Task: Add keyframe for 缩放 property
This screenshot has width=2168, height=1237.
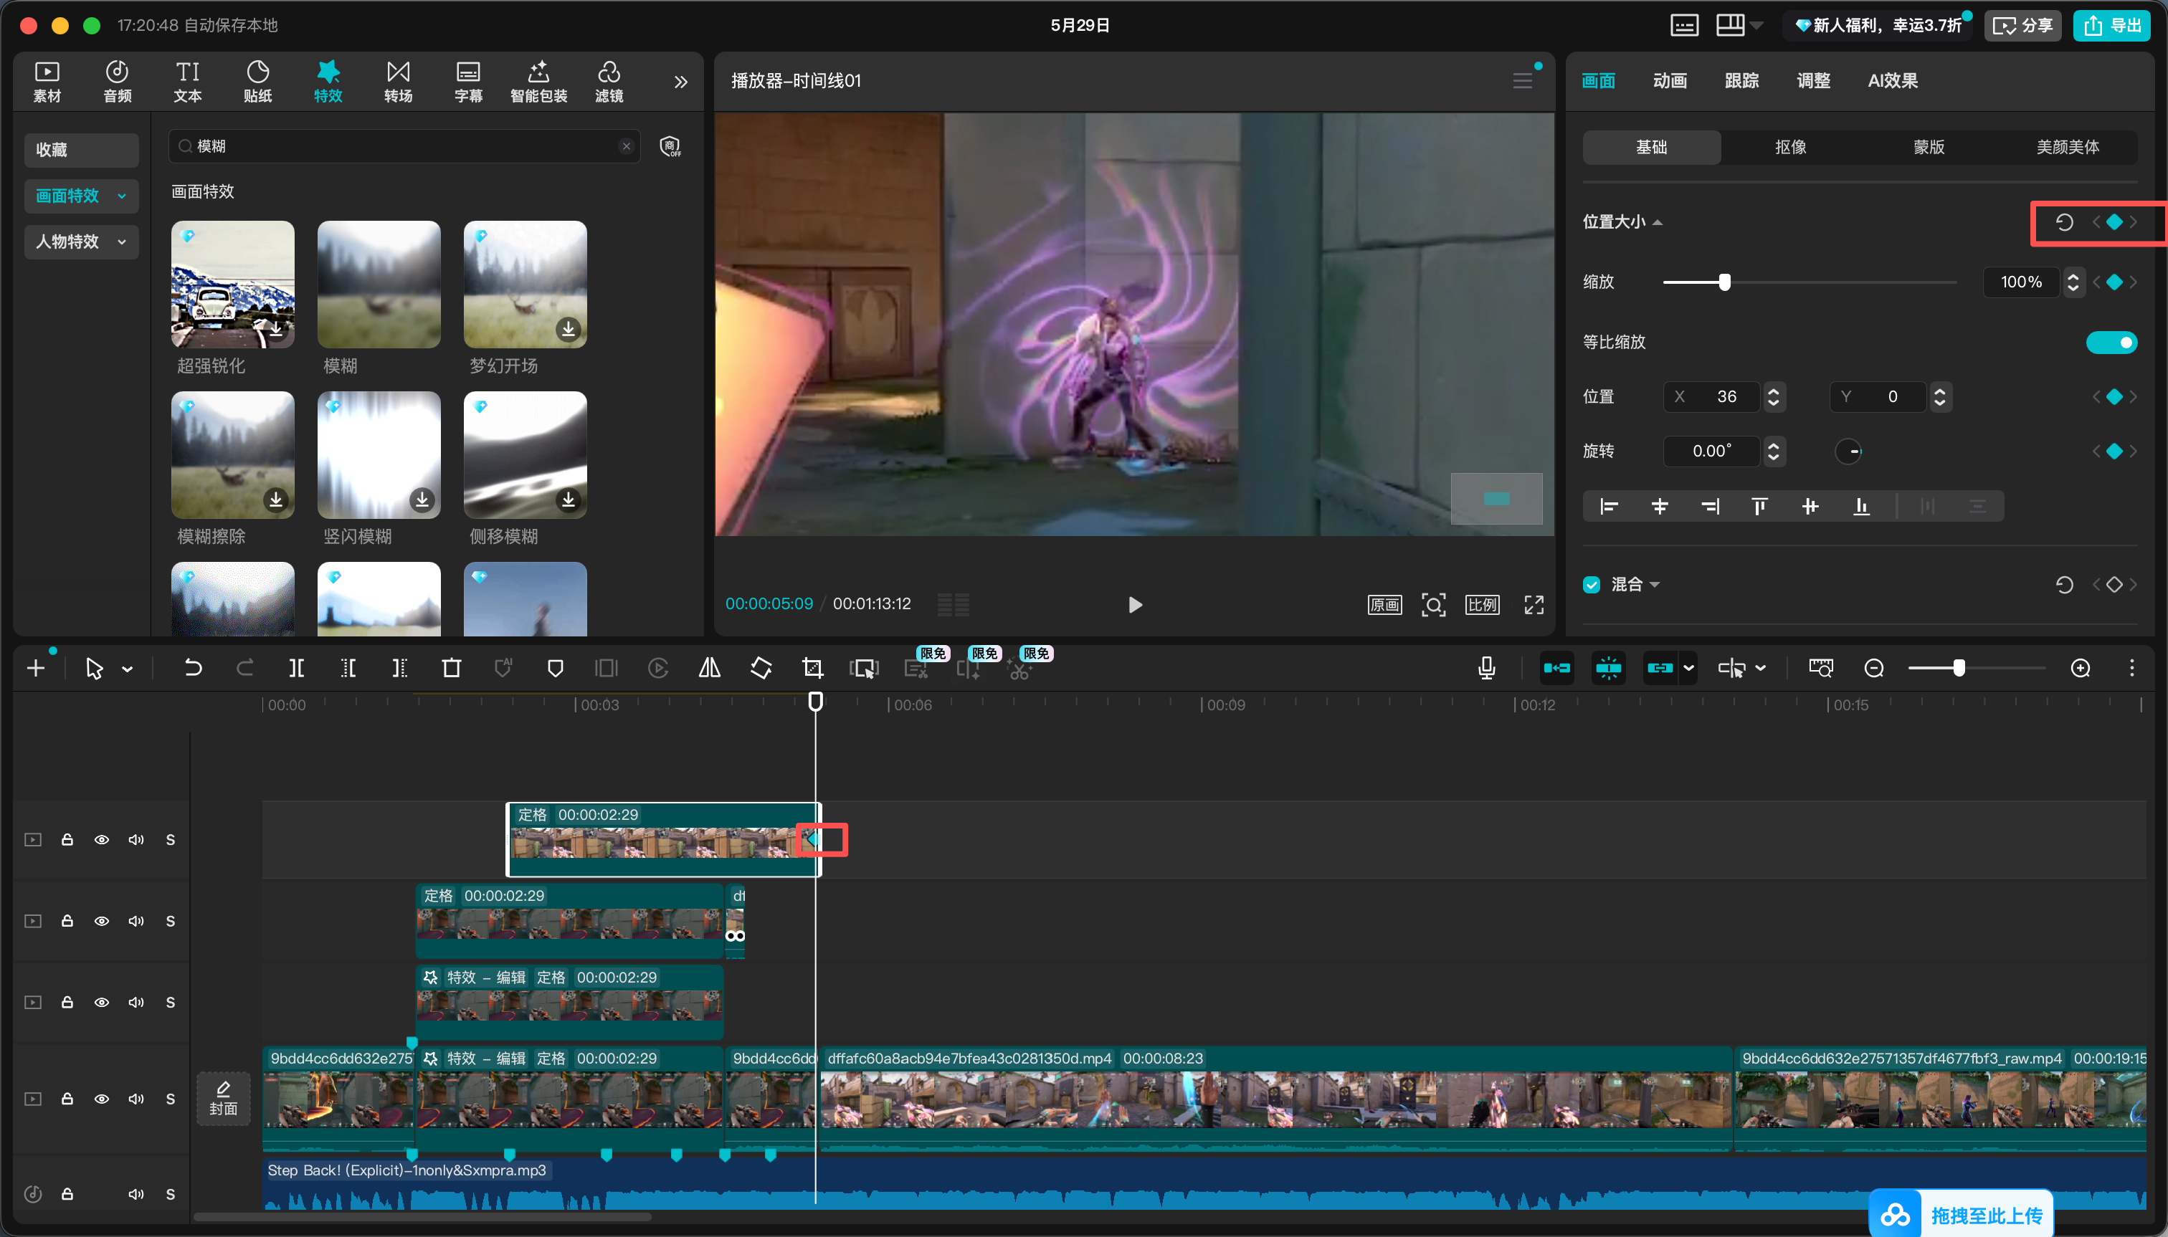Action: coord(2114,282)
